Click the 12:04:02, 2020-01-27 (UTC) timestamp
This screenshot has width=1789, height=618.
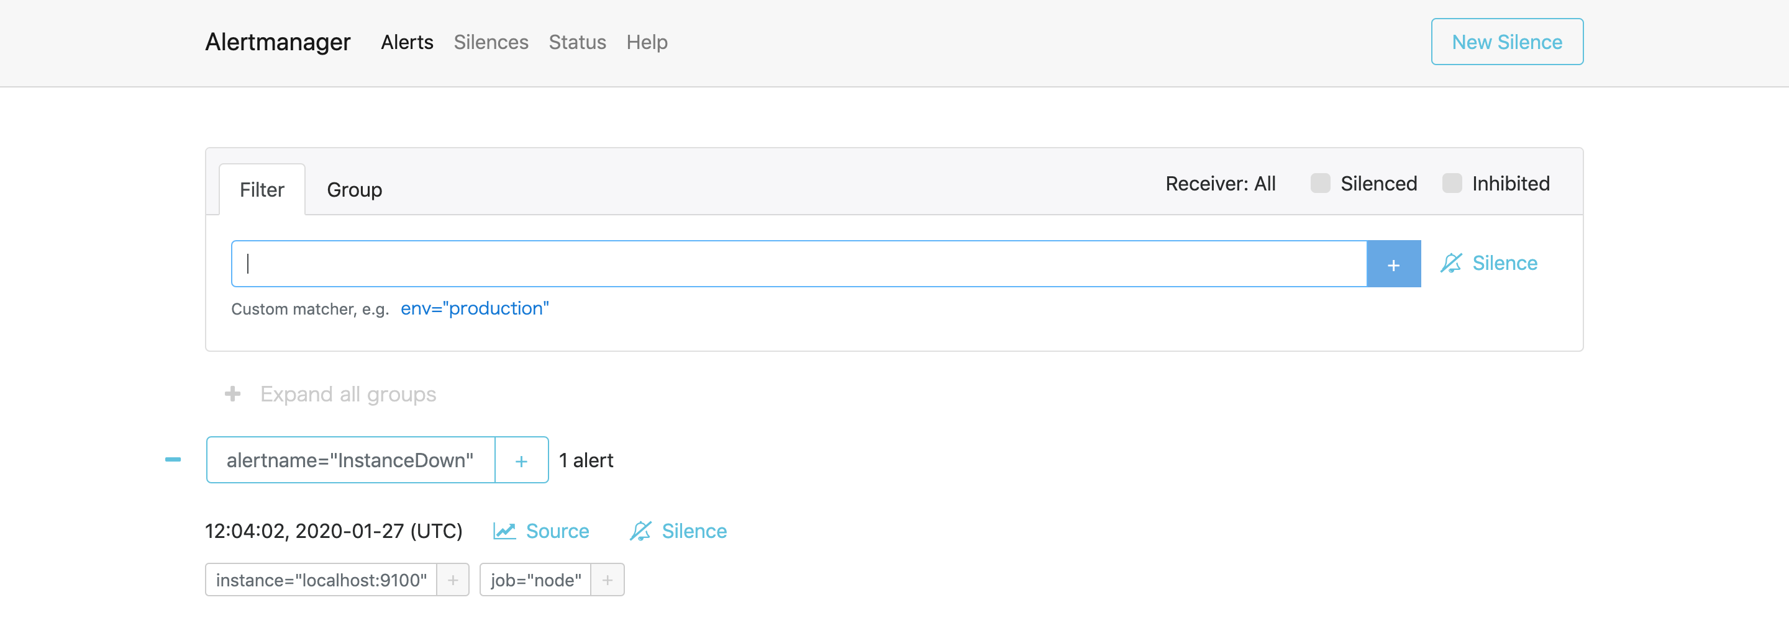pos(334,531)
